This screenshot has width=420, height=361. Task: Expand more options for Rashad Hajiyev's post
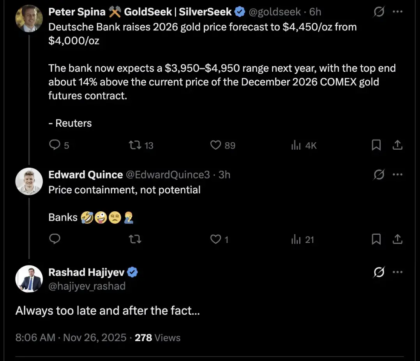(x=397, y=273)
